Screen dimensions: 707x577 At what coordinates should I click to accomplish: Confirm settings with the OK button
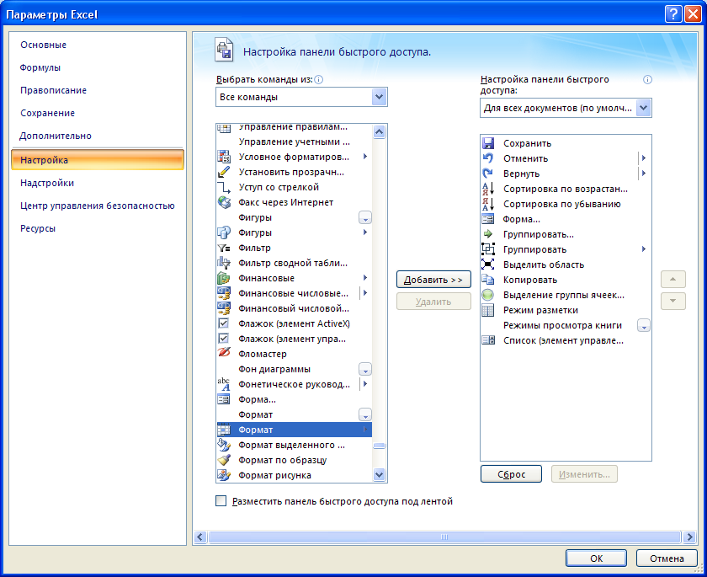point(596,558)
